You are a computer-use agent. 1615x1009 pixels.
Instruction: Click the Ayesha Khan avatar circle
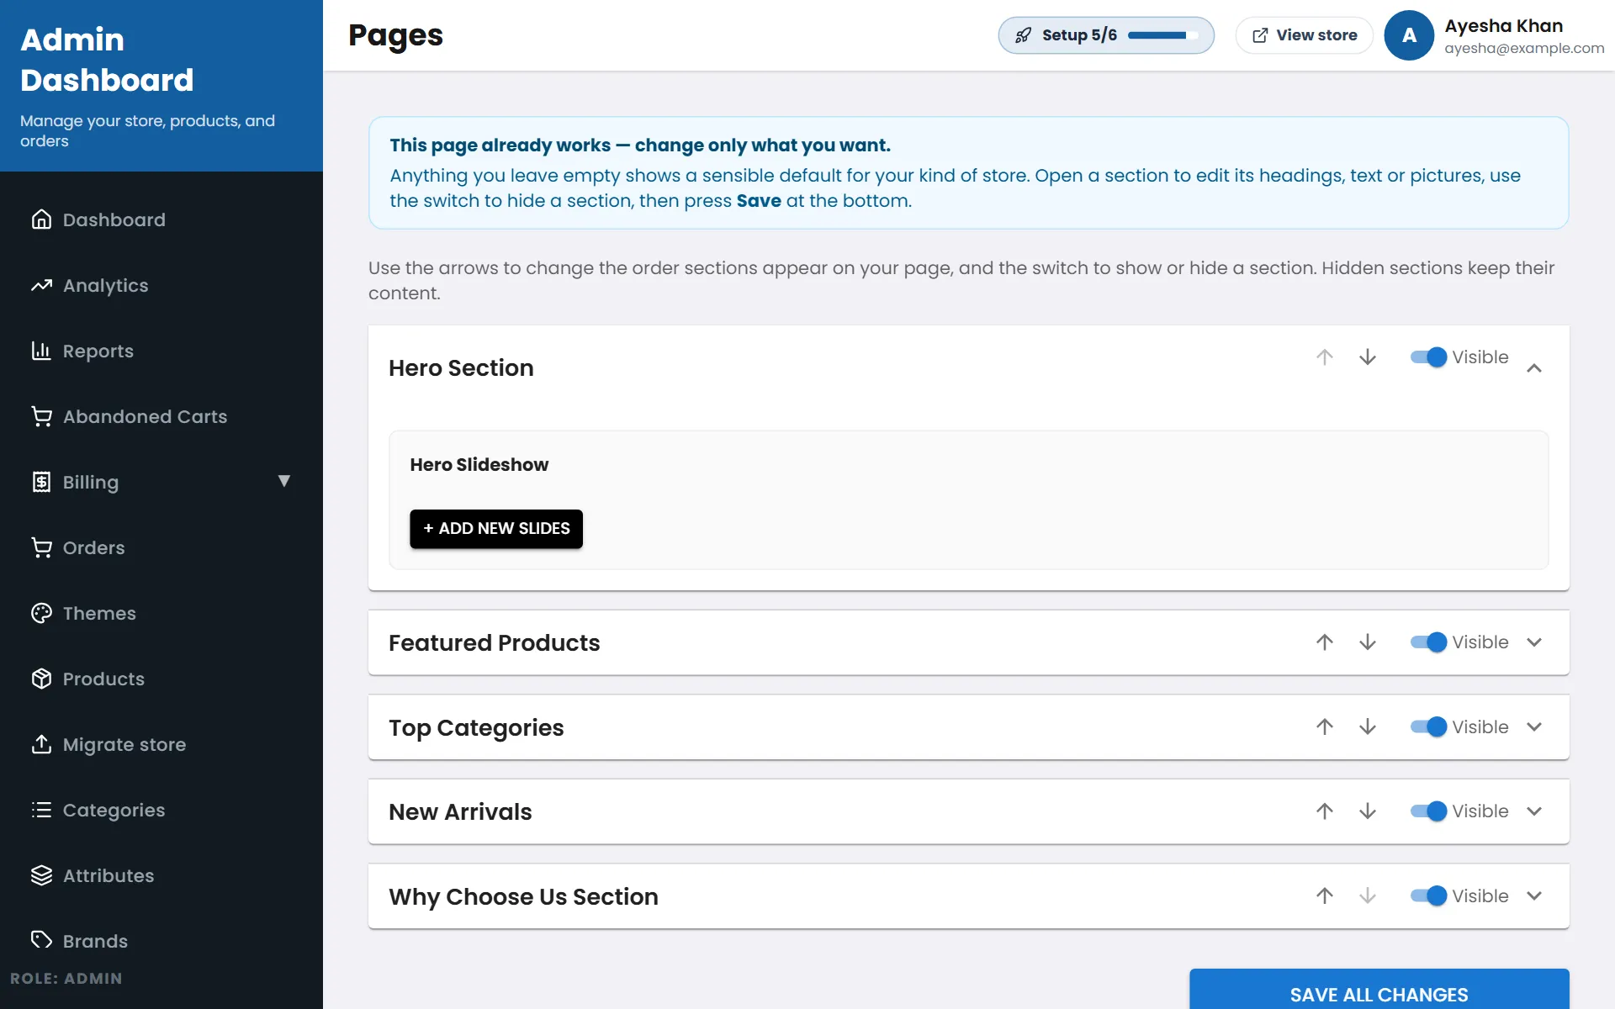point(1409,35)
